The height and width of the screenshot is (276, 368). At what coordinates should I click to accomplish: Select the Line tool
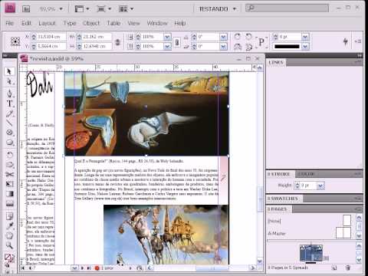point(9,123)
